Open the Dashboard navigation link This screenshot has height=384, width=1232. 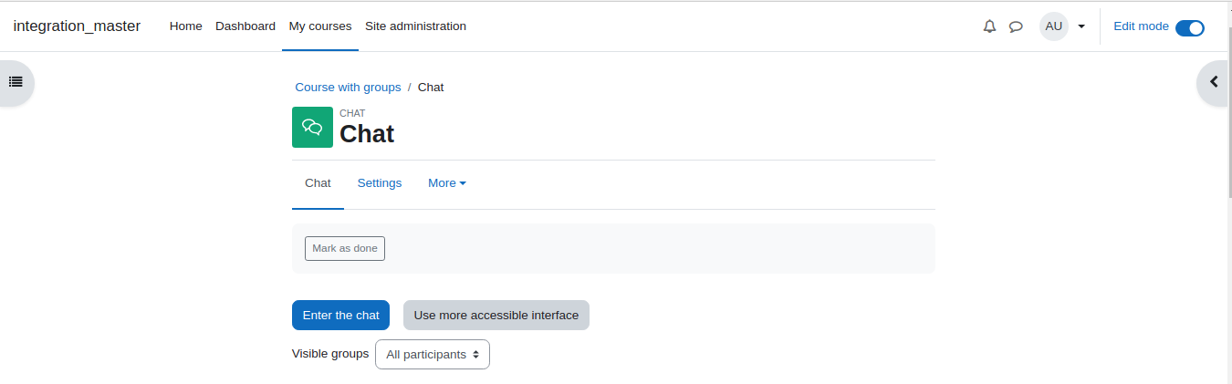245,26
